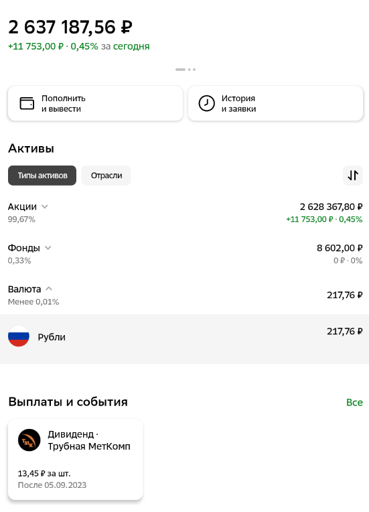Open Пополнить и вывести

[95, 103]
